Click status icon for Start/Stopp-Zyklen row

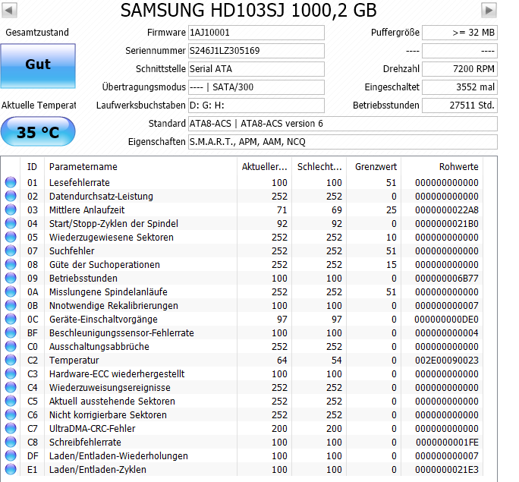[11, 223]
